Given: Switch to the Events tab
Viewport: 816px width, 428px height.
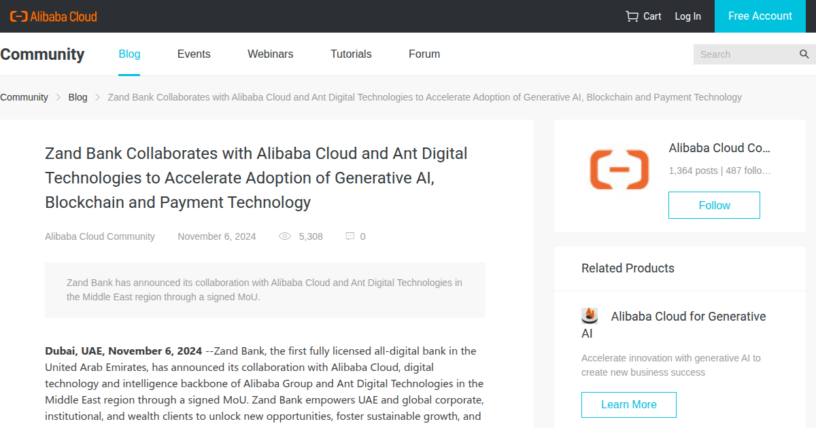Looking at the screenshot, I should [x=193, y=54].
